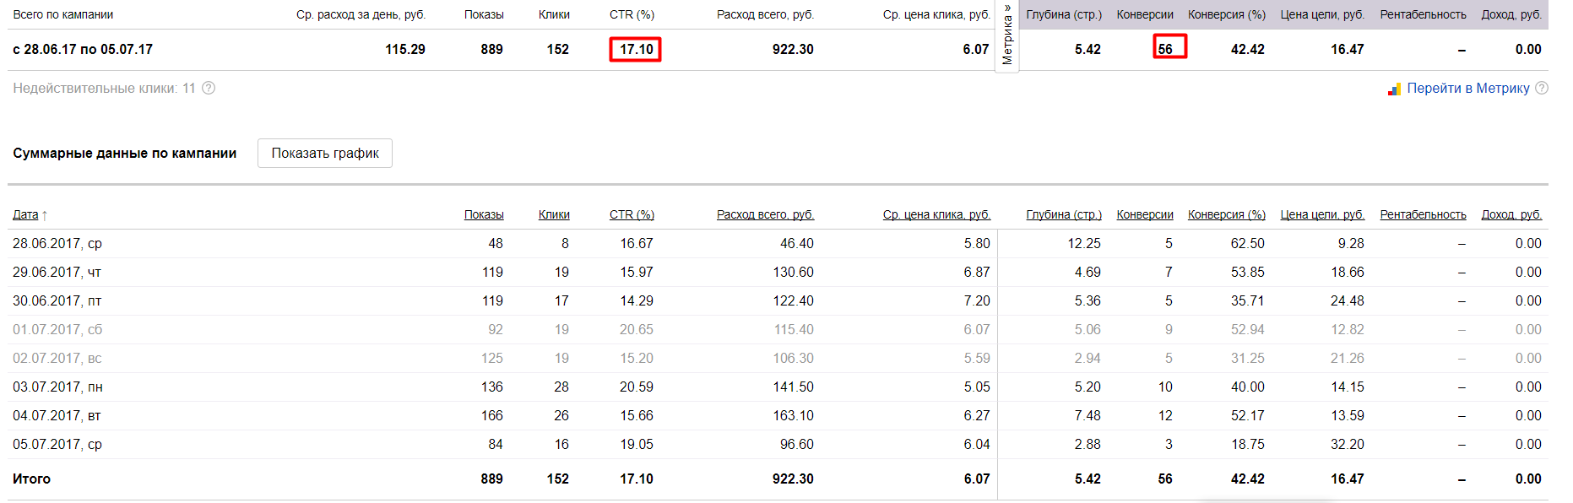This screenshot has width=1573, height=503.
Task: Open the Перейти в Метрику link
Action: (x=1467, y=88)
